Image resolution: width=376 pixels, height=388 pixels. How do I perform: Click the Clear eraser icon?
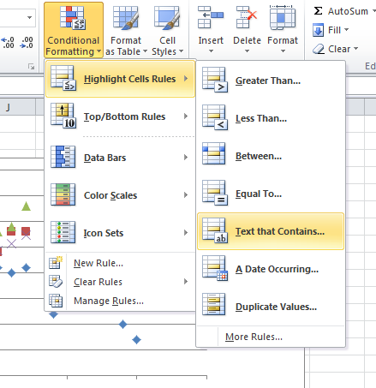coord(319,49)
